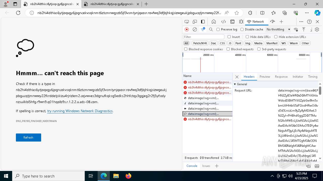Open browser Extensions puzzle icon
Viewport: 323px width, 181px height.
[250, 13]
